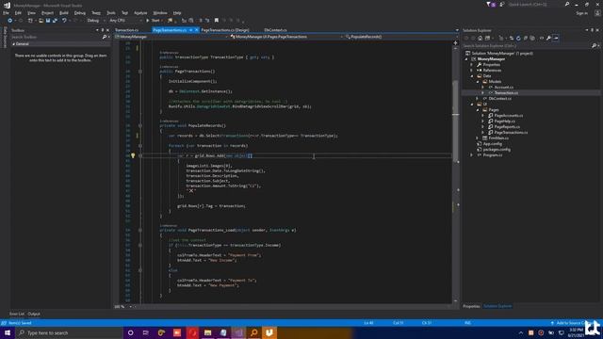
Task: Open the Analyze menu
Action: click(x=140, y=12)
